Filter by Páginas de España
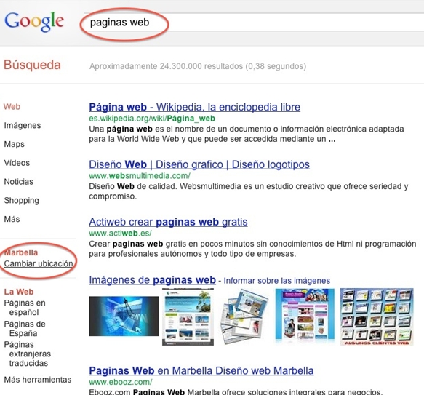The width and height of the screenshot is (424, 395). click(x=25, y=329)
